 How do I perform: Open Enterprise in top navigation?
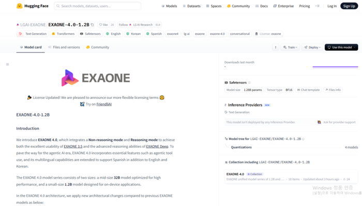tap(283, 6)
